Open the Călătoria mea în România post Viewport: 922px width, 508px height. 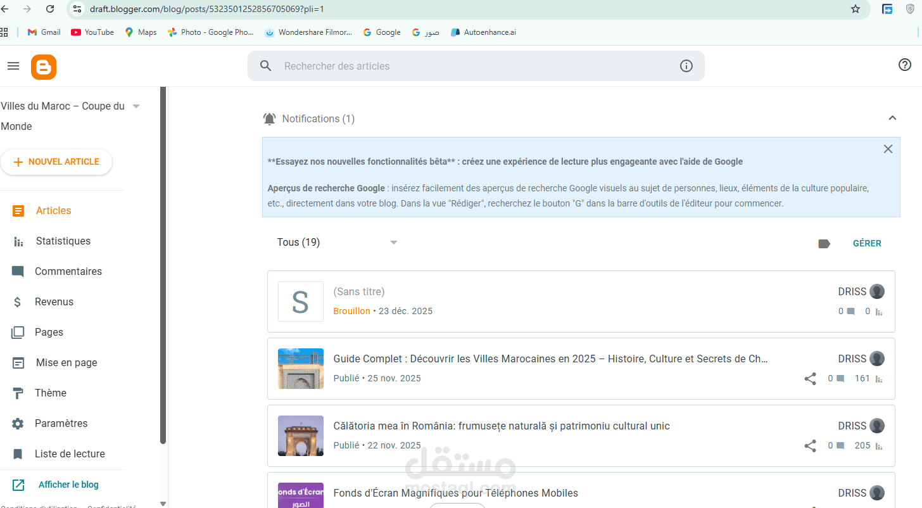(x=502, y=426)
